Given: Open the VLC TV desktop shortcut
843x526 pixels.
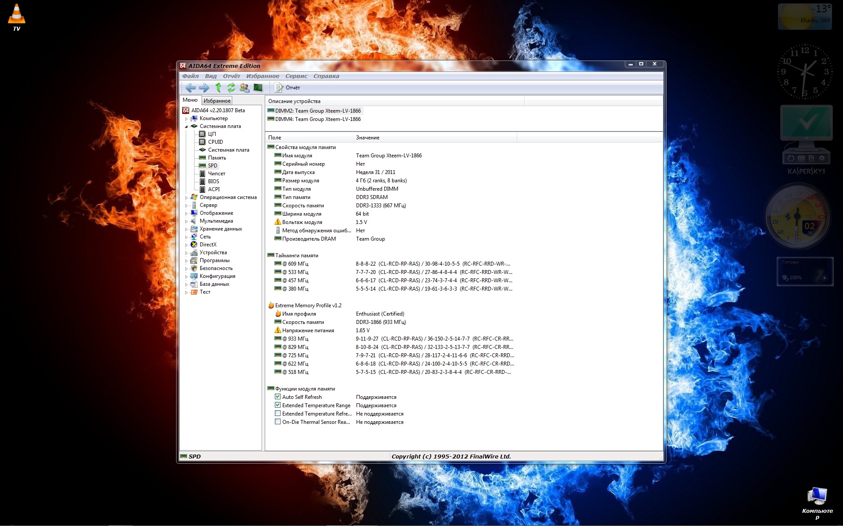Looking at the screenshot, I should (17, 17).
